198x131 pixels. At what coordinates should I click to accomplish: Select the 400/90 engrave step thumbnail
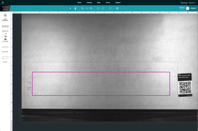(5, 26)
